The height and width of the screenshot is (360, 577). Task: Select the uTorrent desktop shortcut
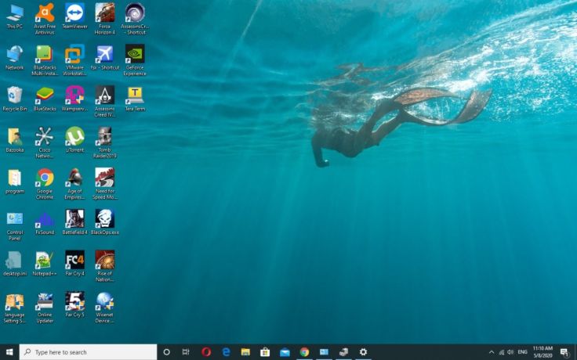click(x=74, y=137)
